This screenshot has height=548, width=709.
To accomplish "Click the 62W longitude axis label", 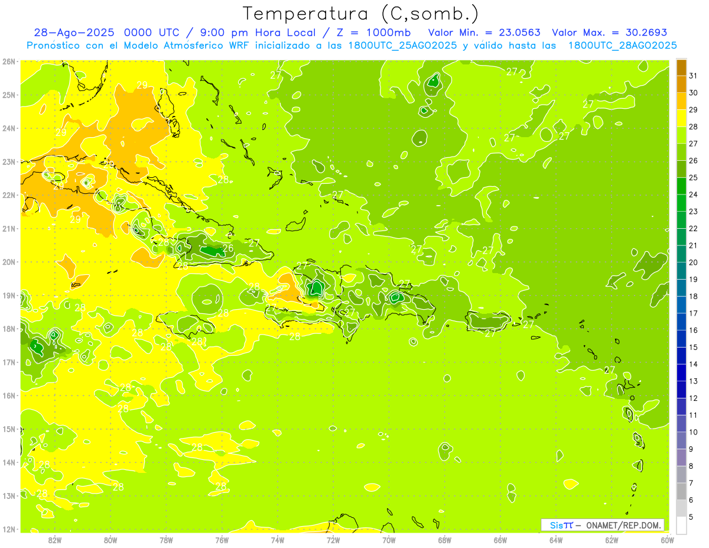I will coord(612,540).
